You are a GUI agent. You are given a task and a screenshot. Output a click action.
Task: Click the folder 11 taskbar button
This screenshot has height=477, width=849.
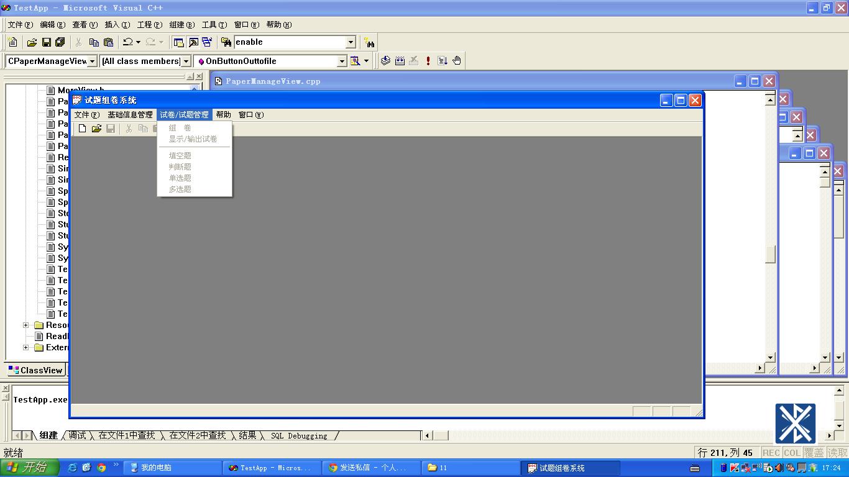point(470,468)
